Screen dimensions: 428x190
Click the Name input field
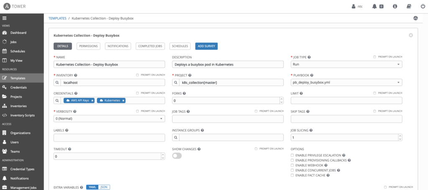[x=109, y=64]
